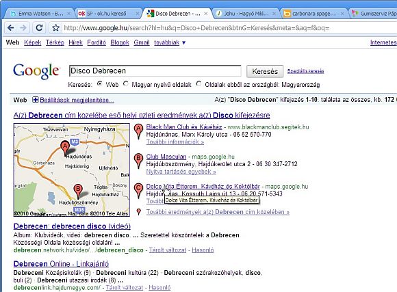
Task: Open local business results heading link
Action: (x=142, y=115)
